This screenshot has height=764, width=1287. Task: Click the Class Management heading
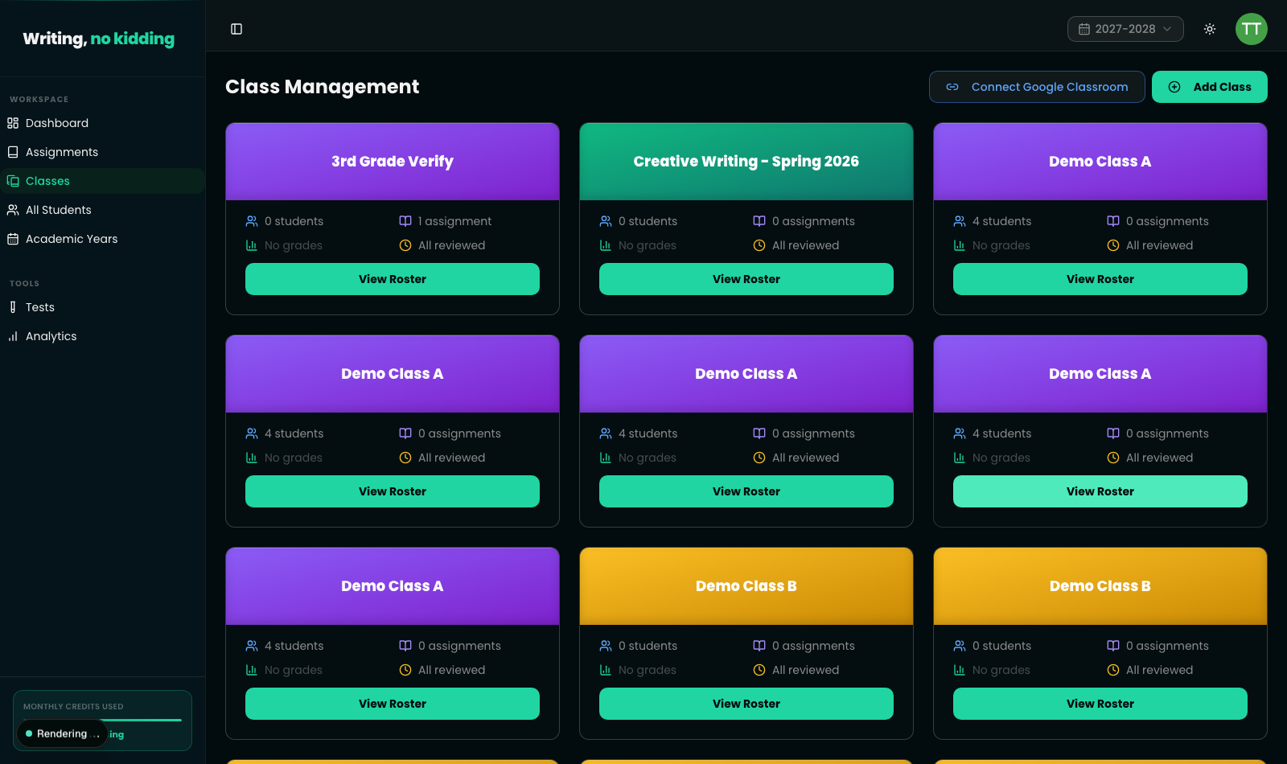(322, 87)
